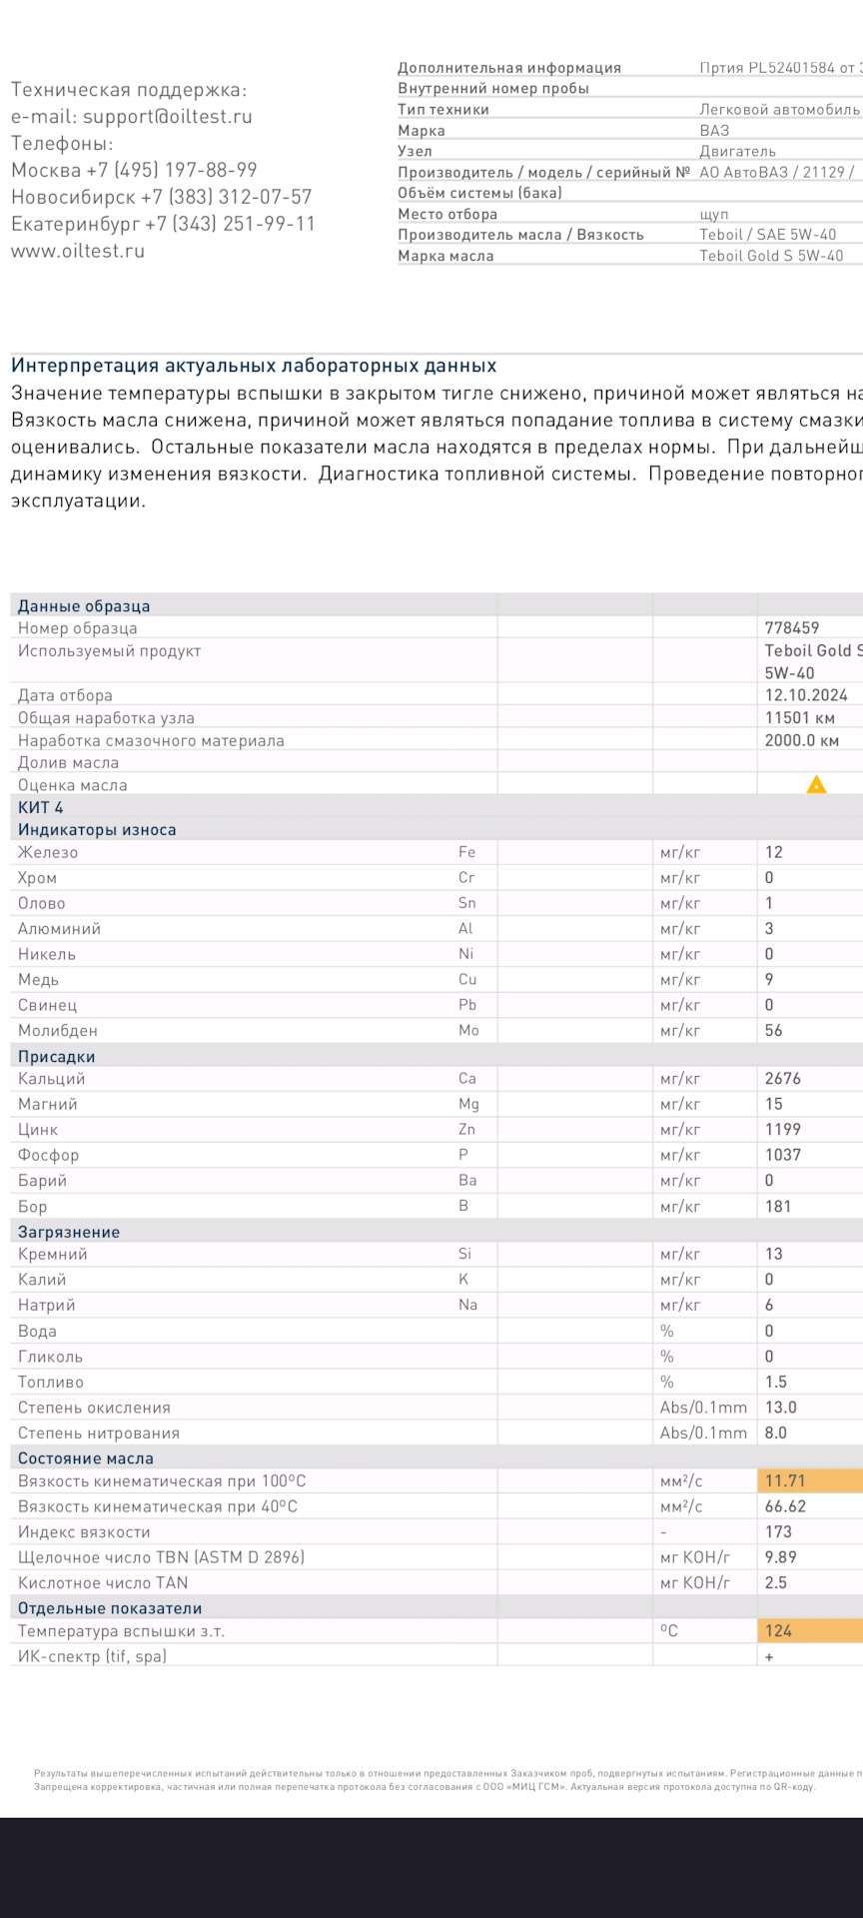The image size is (863, 1918).
Task: Click the '+' mark in ИК-спектр row
Action: (769, 1657)
